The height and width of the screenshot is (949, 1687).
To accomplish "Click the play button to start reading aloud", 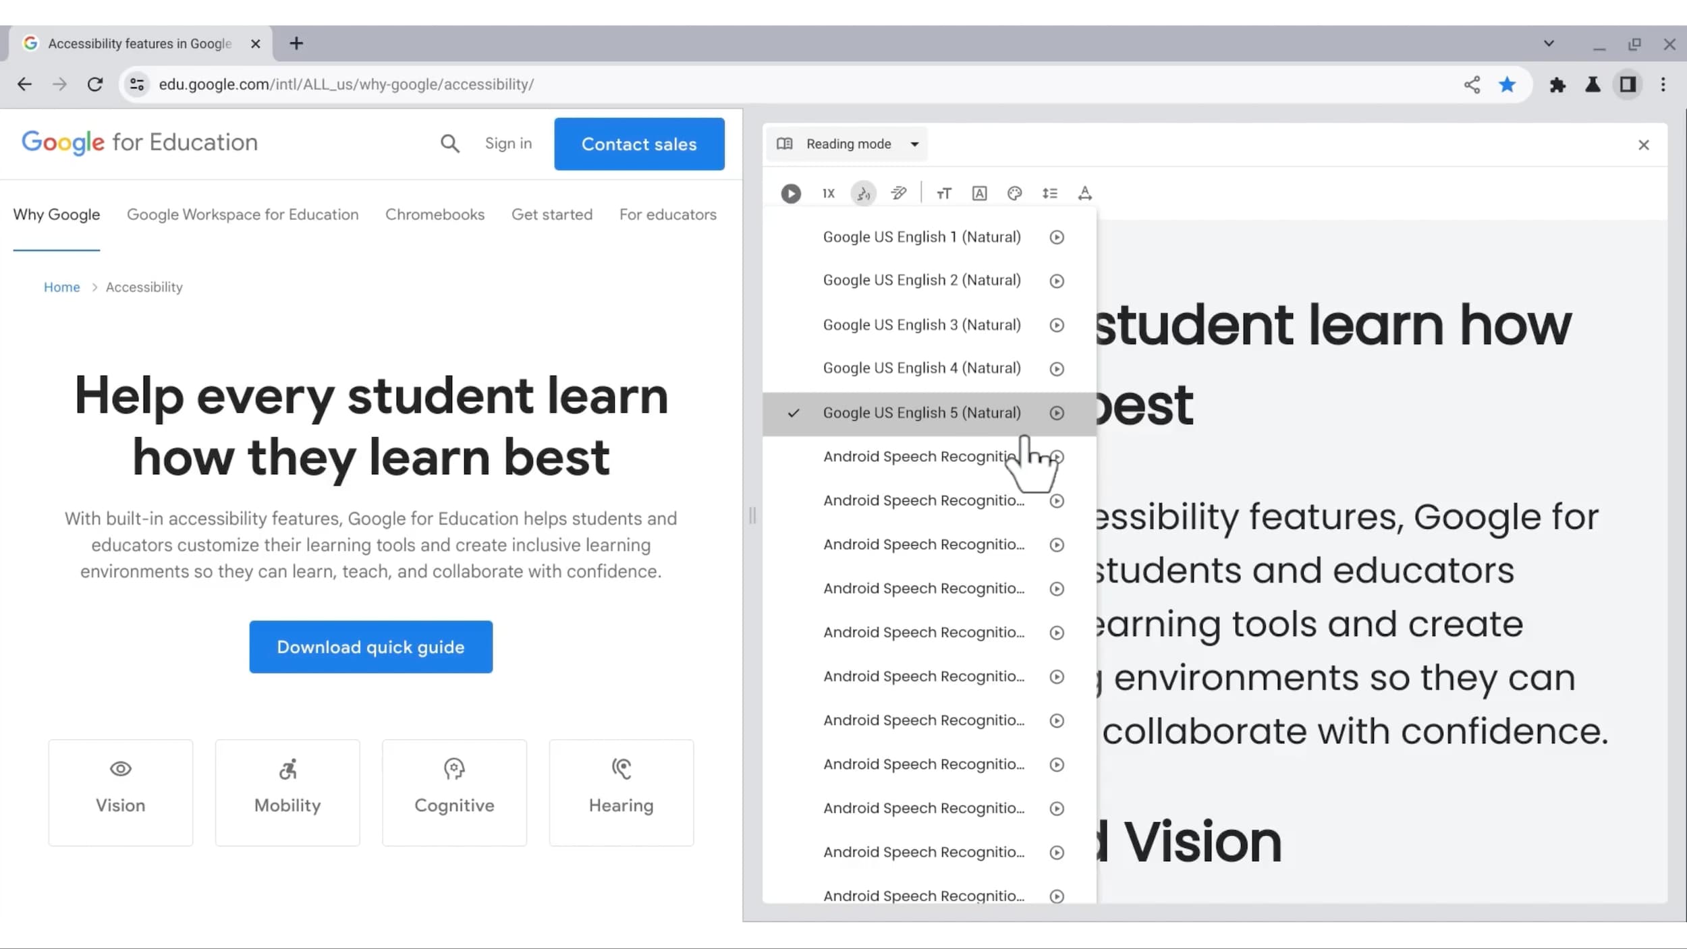I will tap(790, 194).
